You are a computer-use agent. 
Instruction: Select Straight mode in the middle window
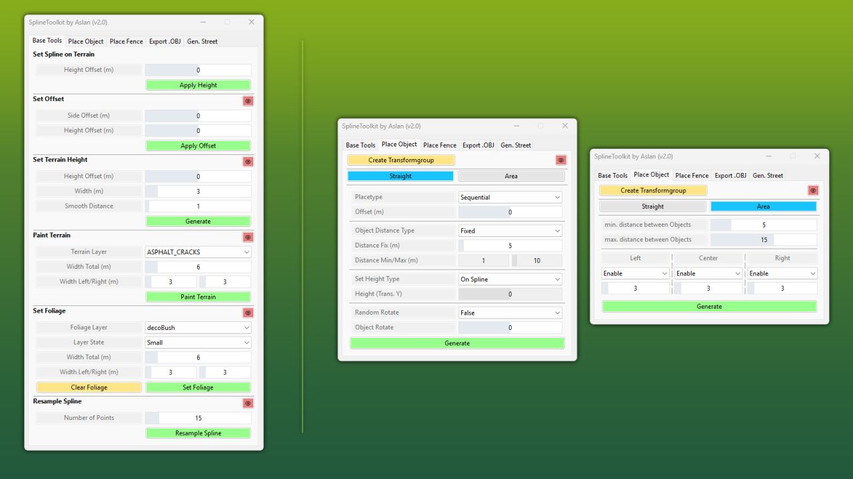pos(401,176)
